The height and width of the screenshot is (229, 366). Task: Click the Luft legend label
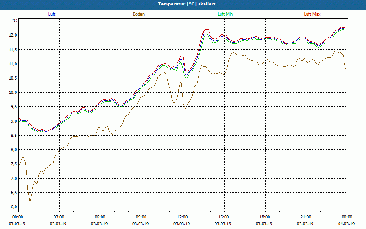(x=52, y=14)
